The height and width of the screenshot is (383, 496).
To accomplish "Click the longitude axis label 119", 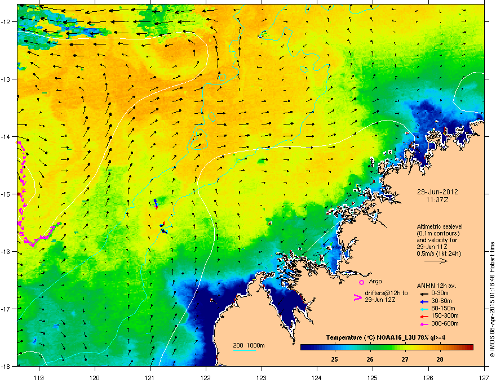I will [39, 377].
